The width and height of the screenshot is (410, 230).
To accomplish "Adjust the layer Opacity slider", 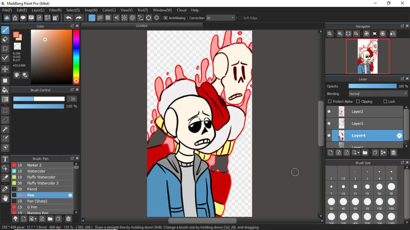I will 372,86.
